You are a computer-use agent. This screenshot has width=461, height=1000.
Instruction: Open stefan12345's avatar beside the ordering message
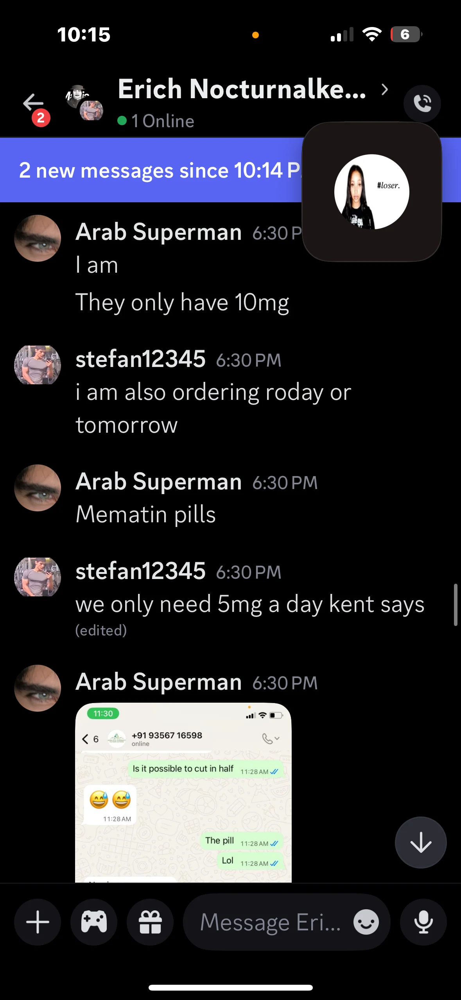[x=38, y=365]
